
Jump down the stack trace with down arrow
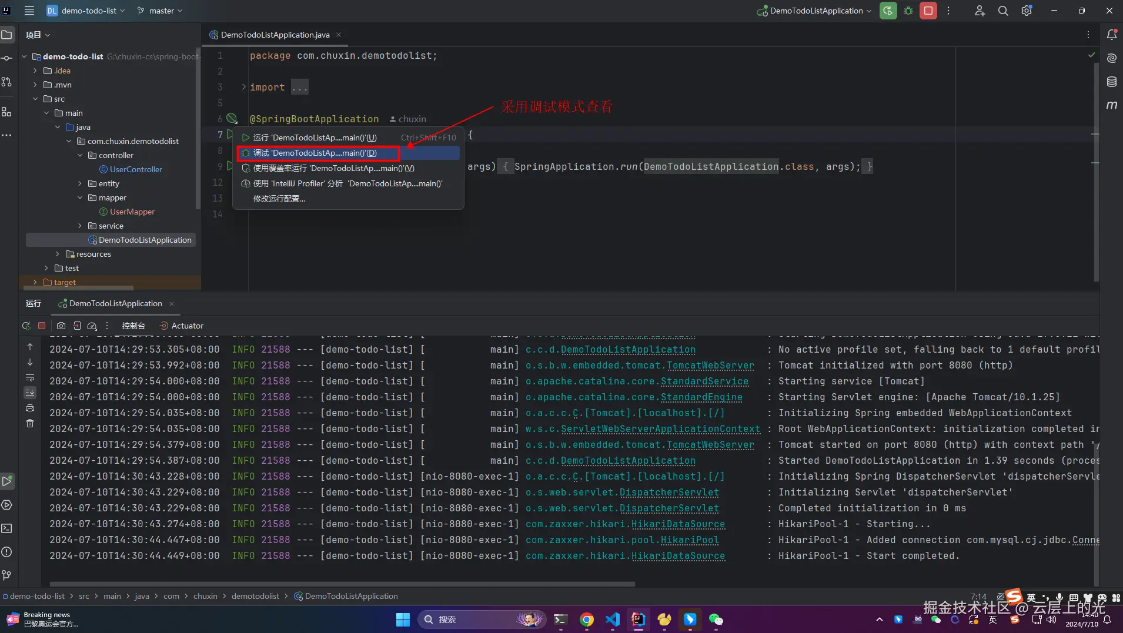[30, 362]
